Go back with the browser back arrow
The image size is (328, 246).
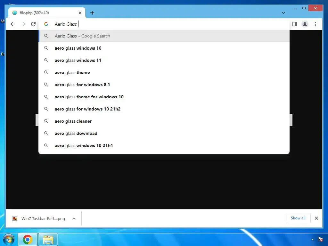click(13, 24)
